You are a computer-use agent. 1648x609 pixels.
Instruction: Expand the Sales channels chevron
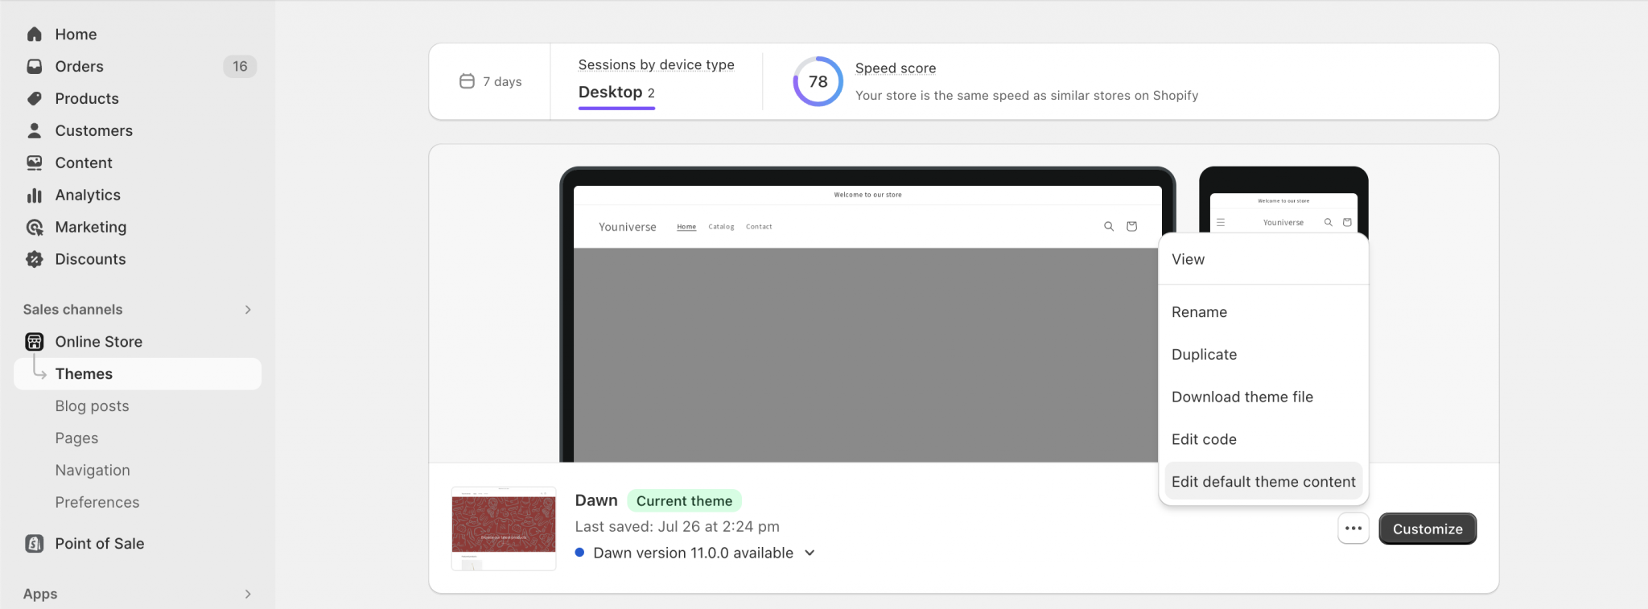[x=248, y=310]
